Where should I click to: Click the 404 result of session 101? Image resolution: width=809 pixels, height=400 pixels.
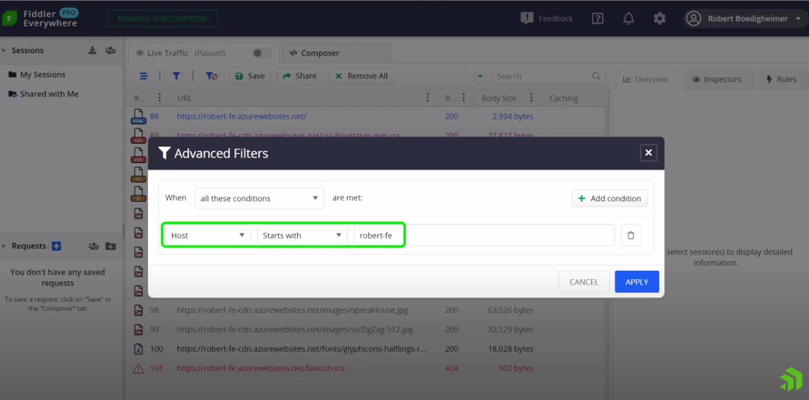451,368
